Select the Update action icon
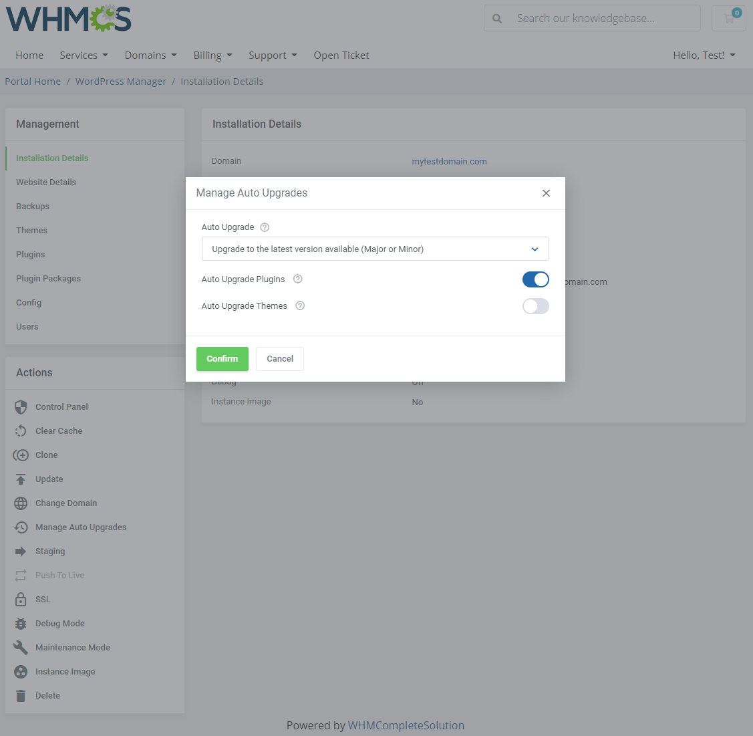753x736 pixels. (21, 479)
